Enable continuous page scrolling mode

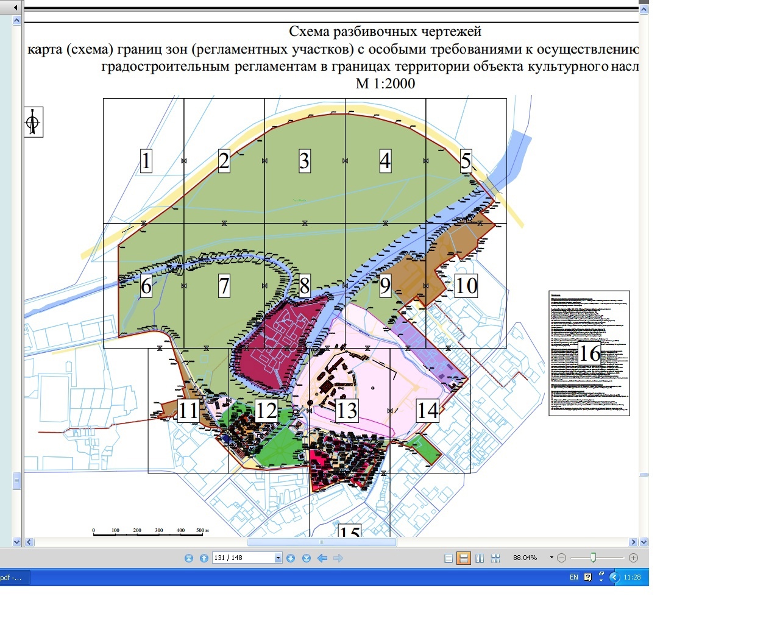(x=464, y=558)
